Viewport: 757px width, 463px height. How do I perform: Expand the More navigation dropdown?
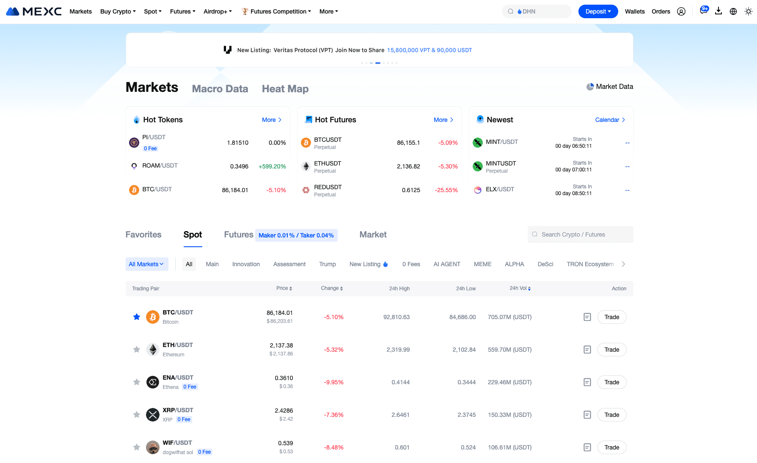click(x=329, y=11)
